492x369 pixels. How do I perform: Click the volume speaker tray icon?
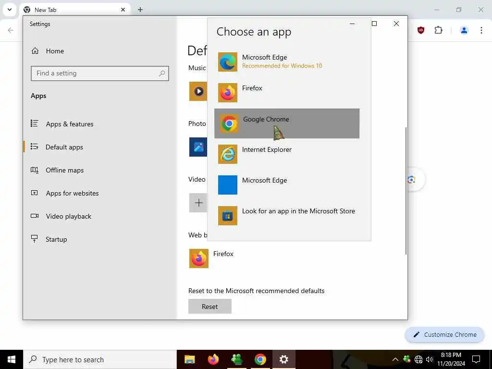430,359
